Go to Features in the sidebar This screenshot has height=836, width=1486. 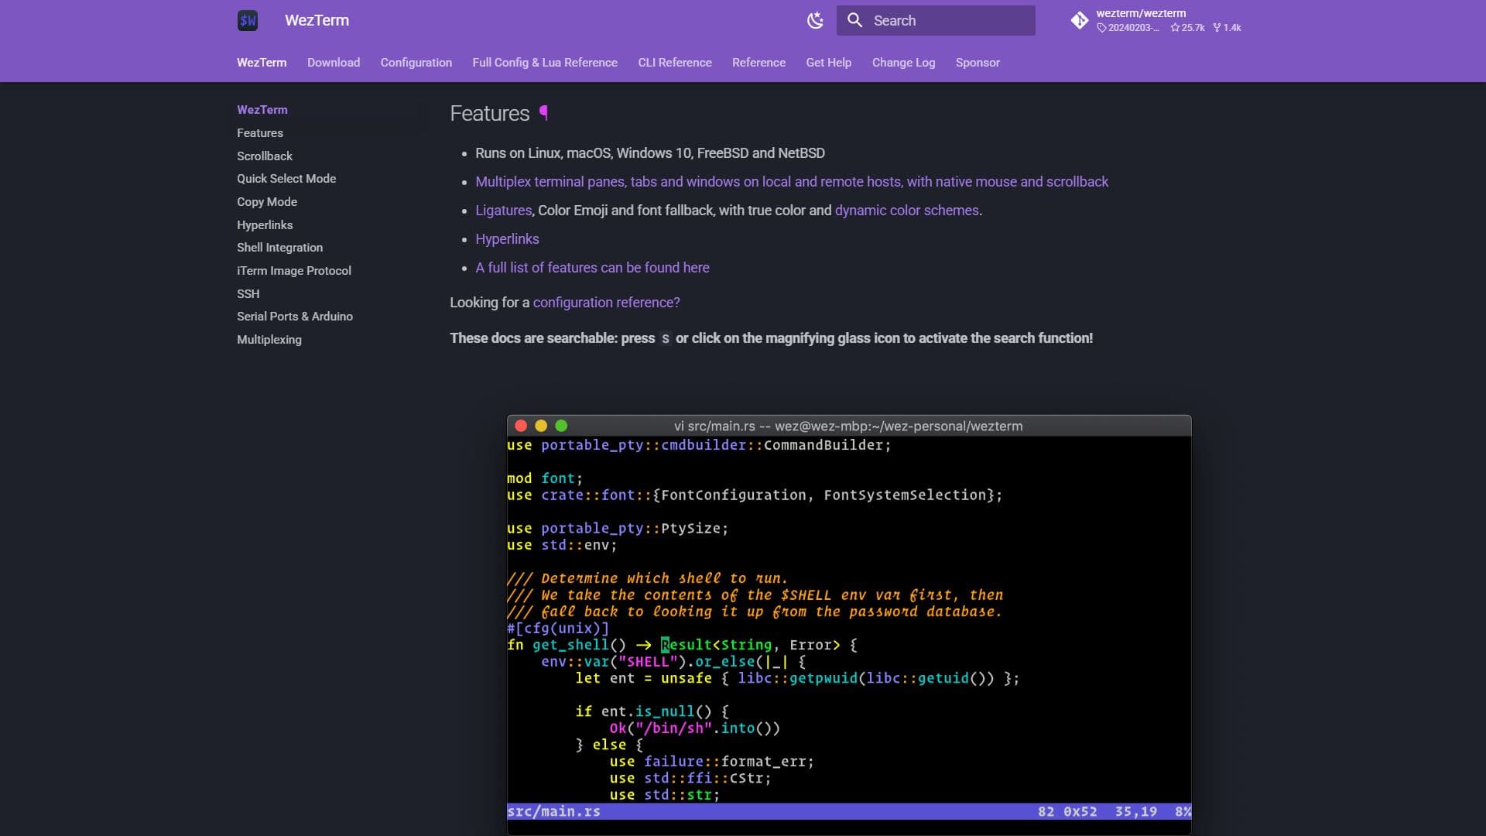[x=260, y=133]
